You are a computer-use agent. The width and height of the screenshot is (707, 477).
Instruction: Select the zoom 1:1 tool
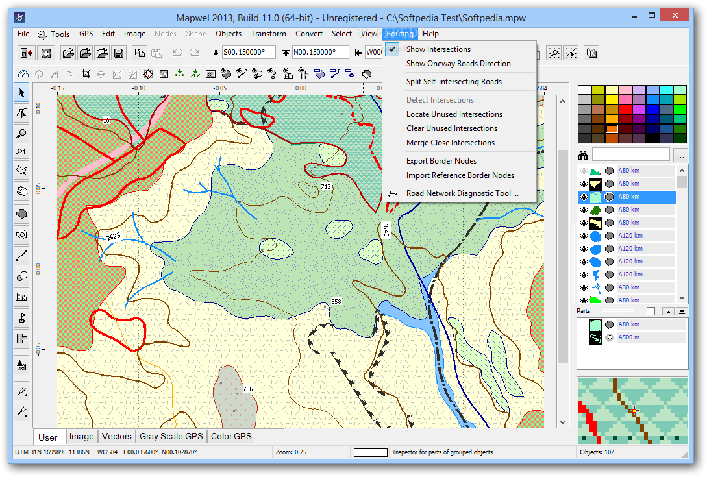[21, 152]
